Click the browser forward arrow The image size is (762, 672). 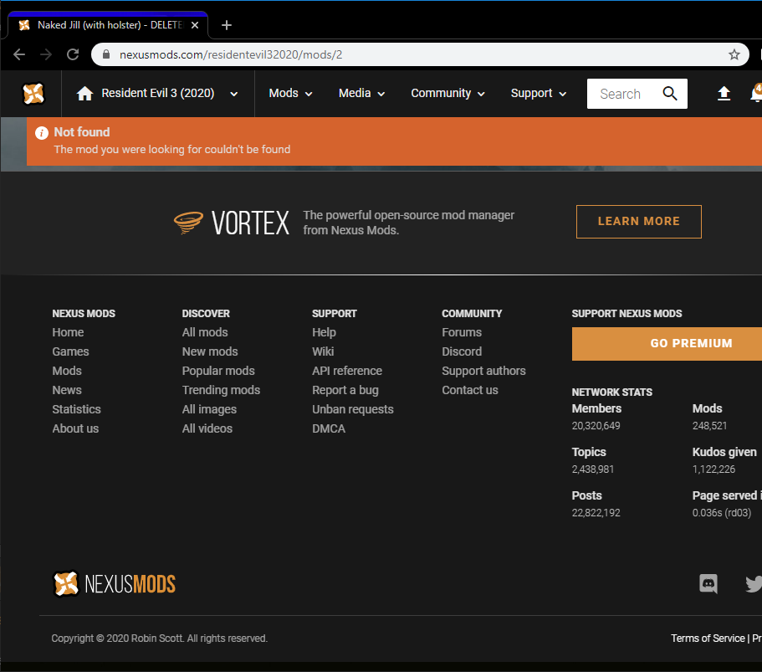tap(46, 54)
